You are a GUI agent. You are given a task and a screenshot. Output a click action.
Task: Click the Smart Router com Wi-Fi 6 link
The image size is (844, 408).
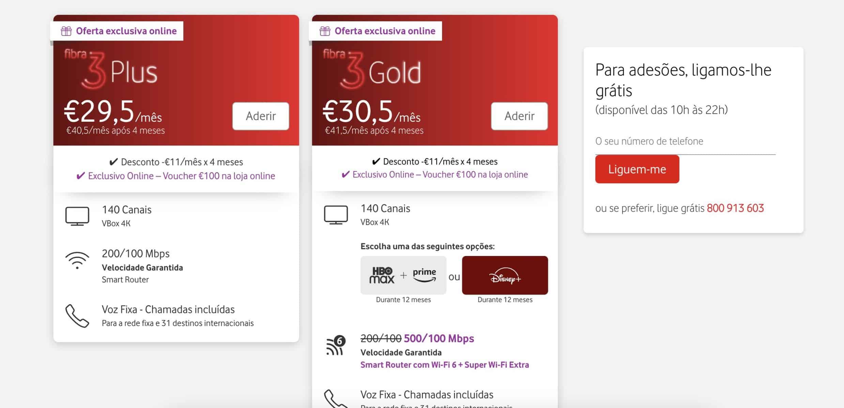444,365
